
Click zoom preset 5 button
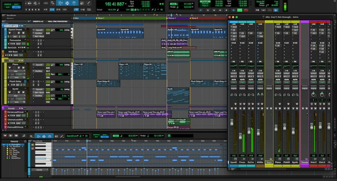tap(39, 10)
